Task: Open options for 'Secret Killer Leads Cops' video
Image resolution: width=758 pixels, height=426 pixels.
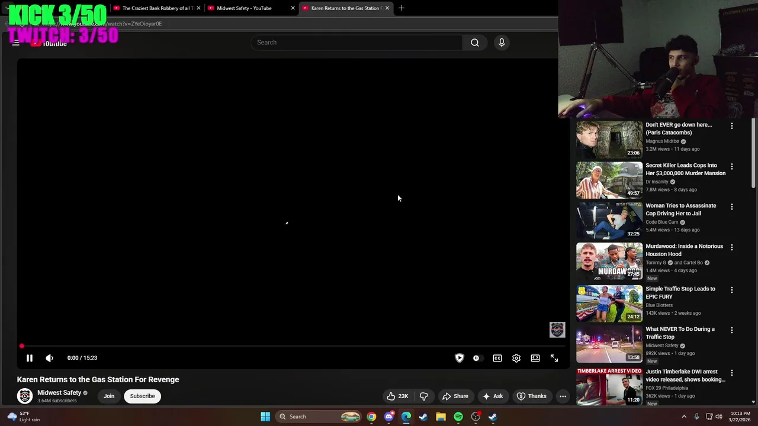Action: [732, 167]
